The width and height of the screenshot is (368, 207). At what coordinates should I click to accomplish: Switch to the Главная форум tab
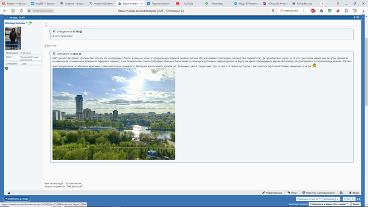(72, 3)
